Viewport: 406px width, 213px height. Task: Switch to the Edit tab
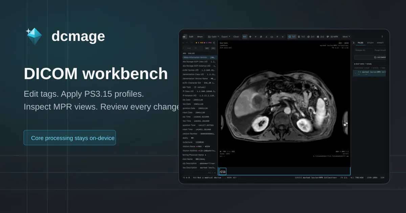191,37
